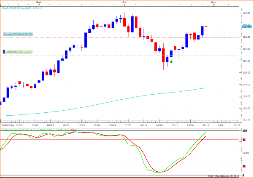
Task: Select the cyan EMA 200 line endpoint
Action: 205,88
